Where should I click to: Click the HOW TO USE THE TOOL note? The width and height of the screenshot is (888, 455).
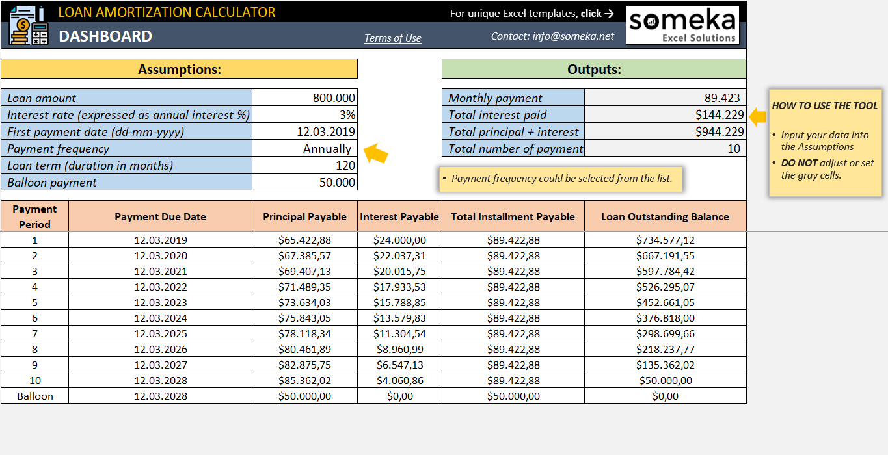click(x=824, y=142)
